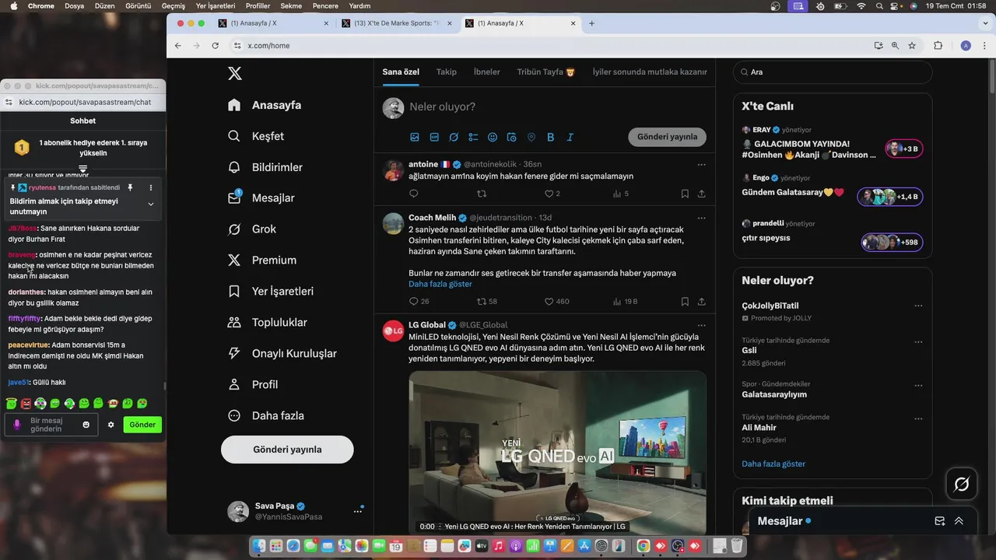Screen dimensions: 996x560
Task: Open Kick chat settings gear
Action: click(x=111, y=425)
